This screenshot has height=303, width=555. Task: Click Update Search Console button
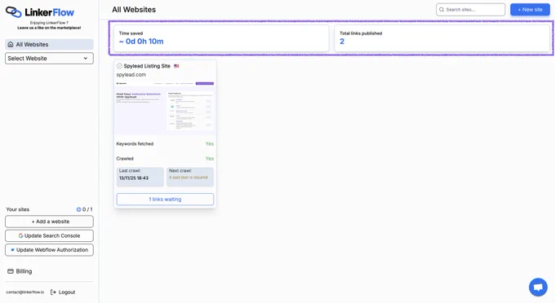[49, 235]
